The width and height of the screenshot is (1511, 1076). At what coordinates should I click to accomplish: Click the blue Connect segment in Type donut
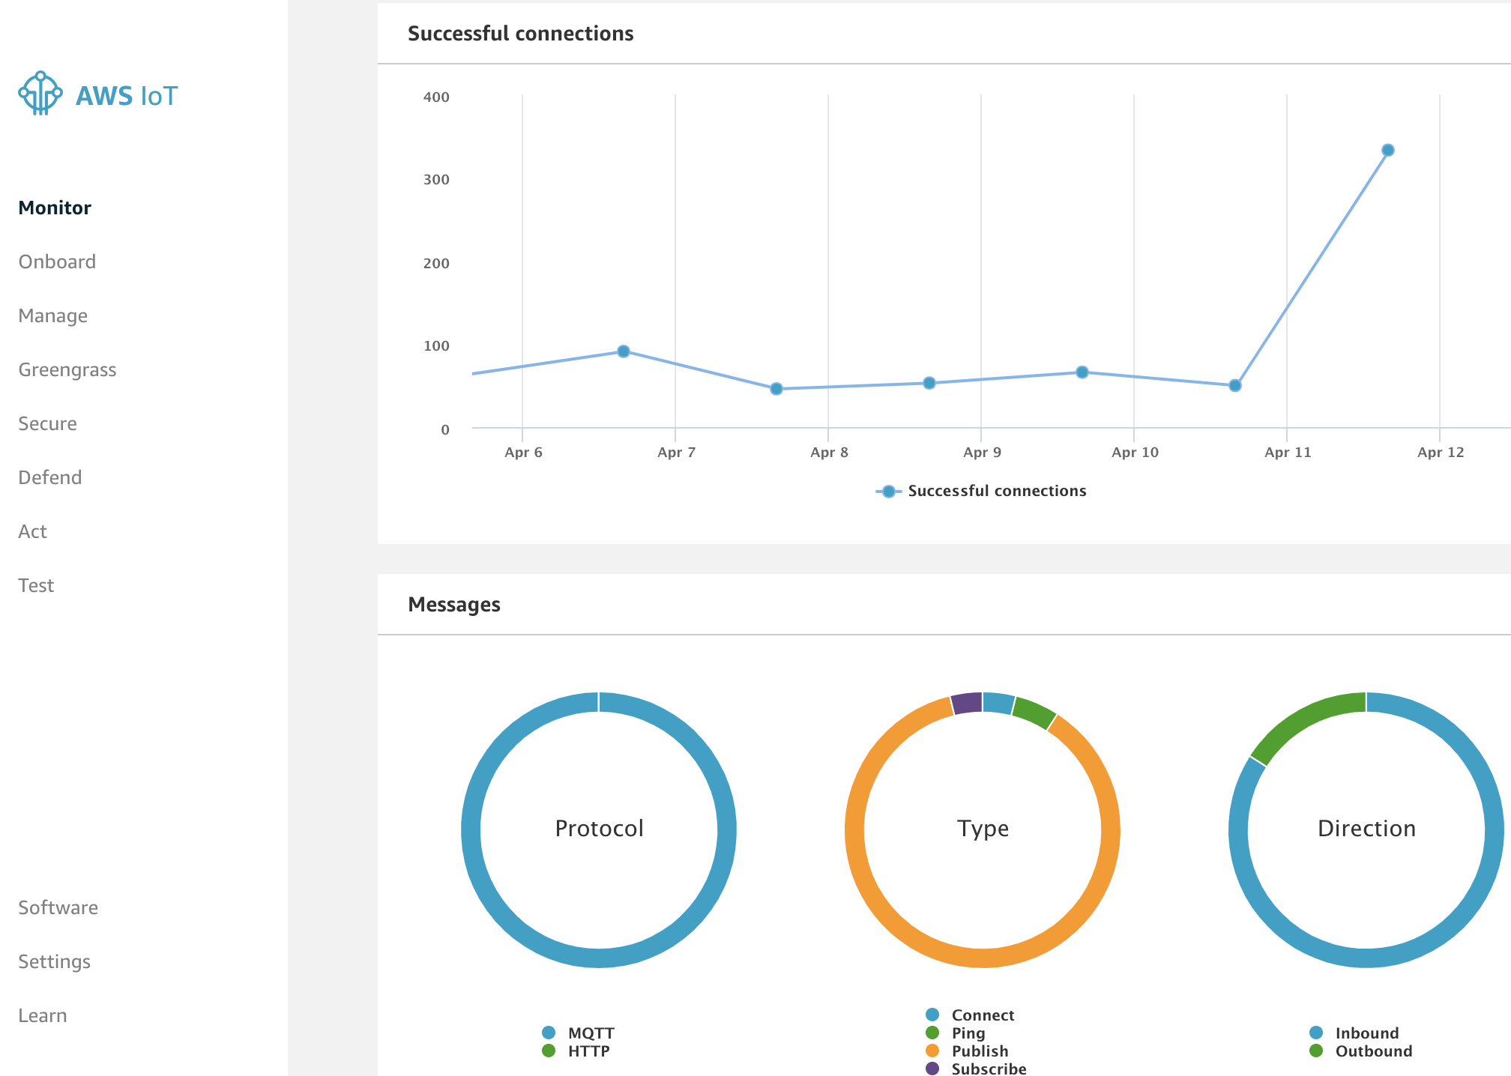click(x=998, y=703)
